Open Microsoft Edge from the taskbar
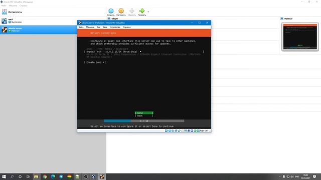The width and height of the screenshot is (321, 180). click(x=53, y=176)
